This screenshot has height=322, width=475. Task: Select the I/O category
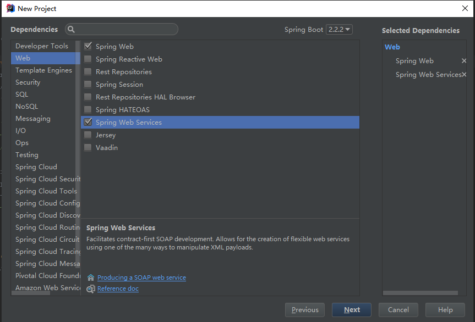20,131
